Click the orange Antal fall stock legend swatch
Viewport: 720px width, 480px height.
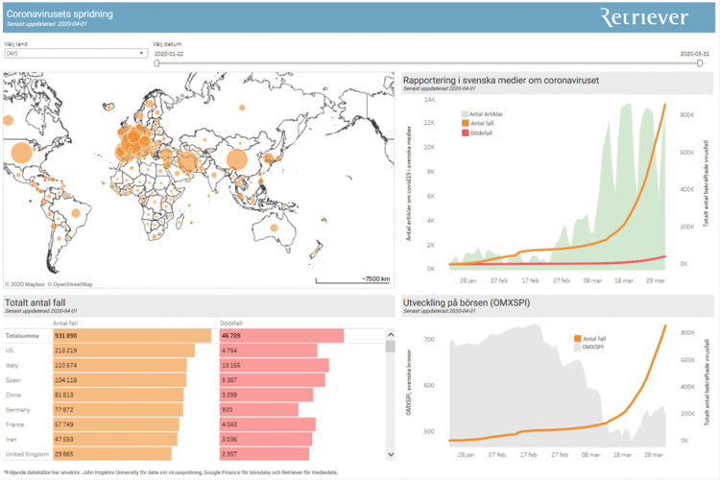[577, 339]
